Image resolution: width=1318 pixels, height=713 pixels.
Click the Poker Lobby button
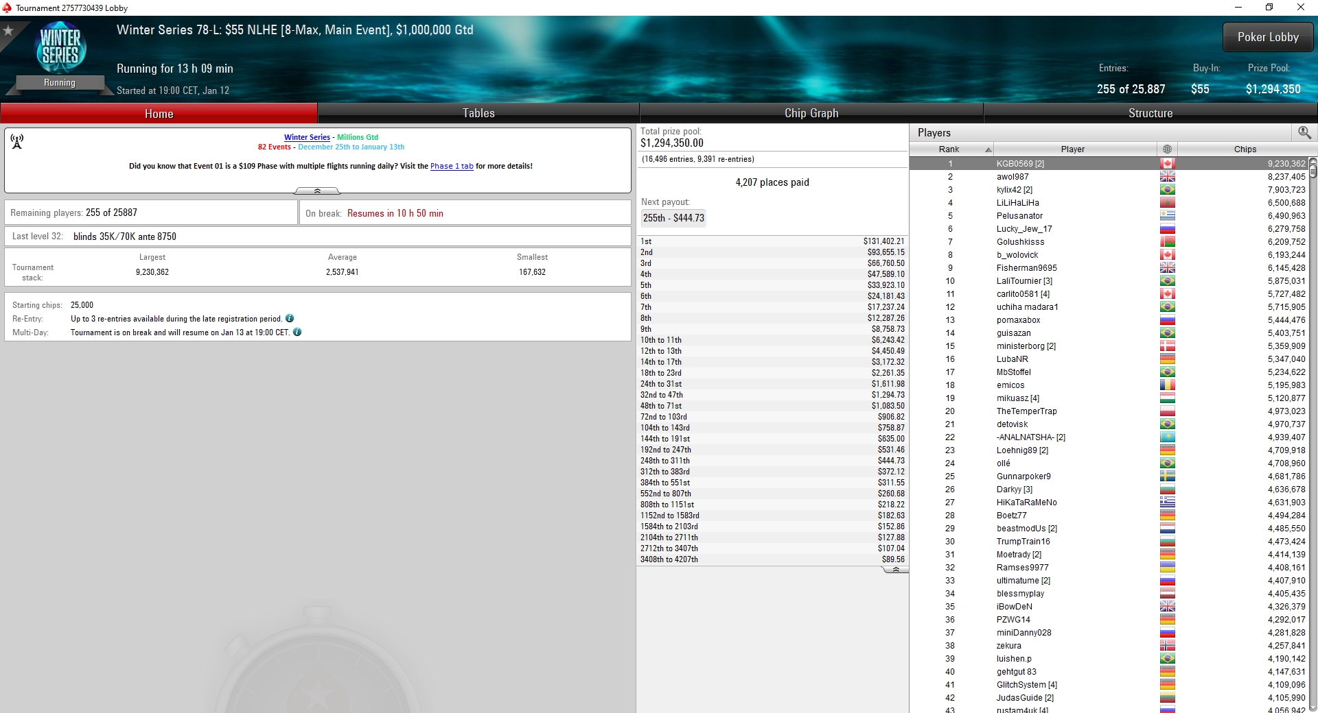click(1268, 37)
